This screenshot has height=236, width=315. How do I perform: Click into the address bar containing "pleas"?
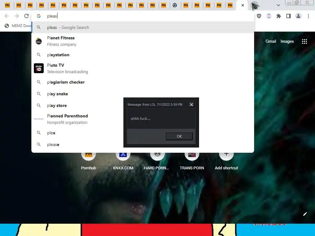(143, 16)
